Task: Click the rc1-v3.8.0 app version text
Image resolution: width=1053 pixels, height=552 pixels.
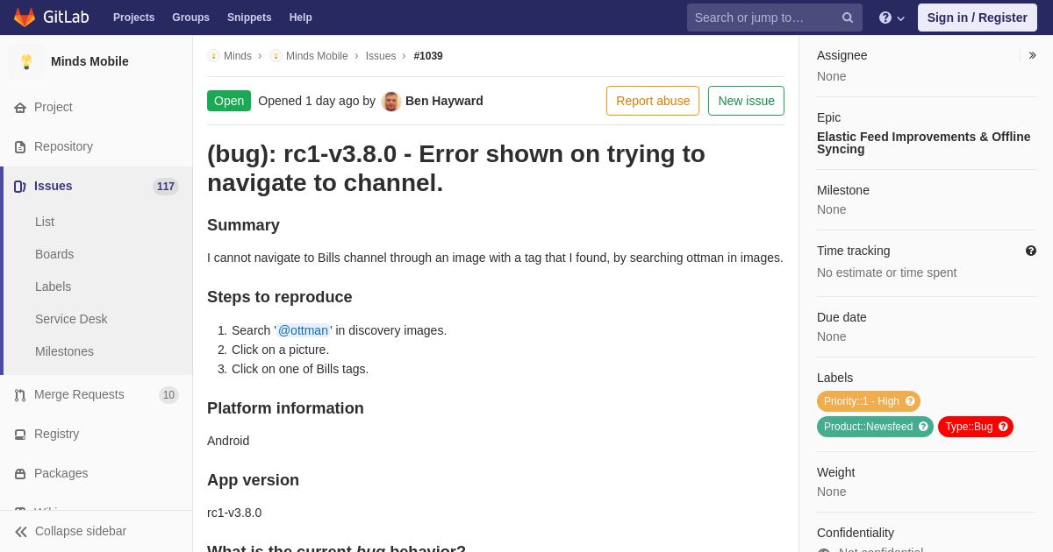Action: tap(234, 513)
